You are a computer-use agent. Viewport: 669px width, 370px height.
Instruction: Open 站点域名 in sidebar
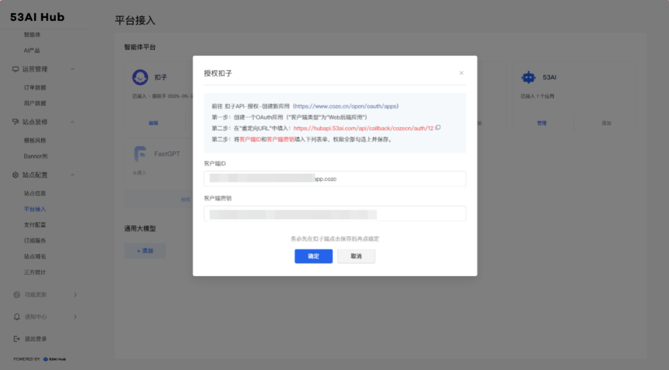35,256
